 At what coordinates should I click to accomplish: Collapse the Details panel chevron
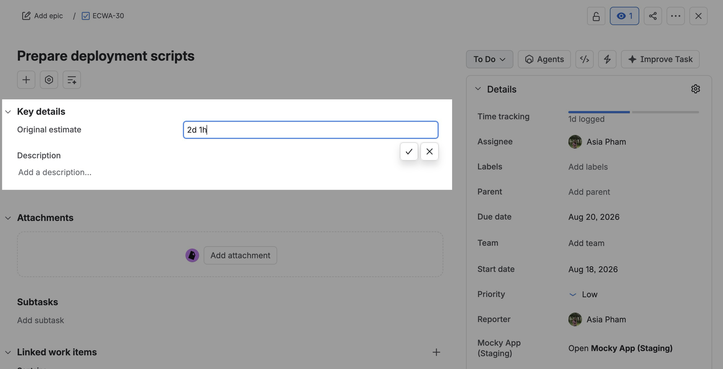(478, 89)
